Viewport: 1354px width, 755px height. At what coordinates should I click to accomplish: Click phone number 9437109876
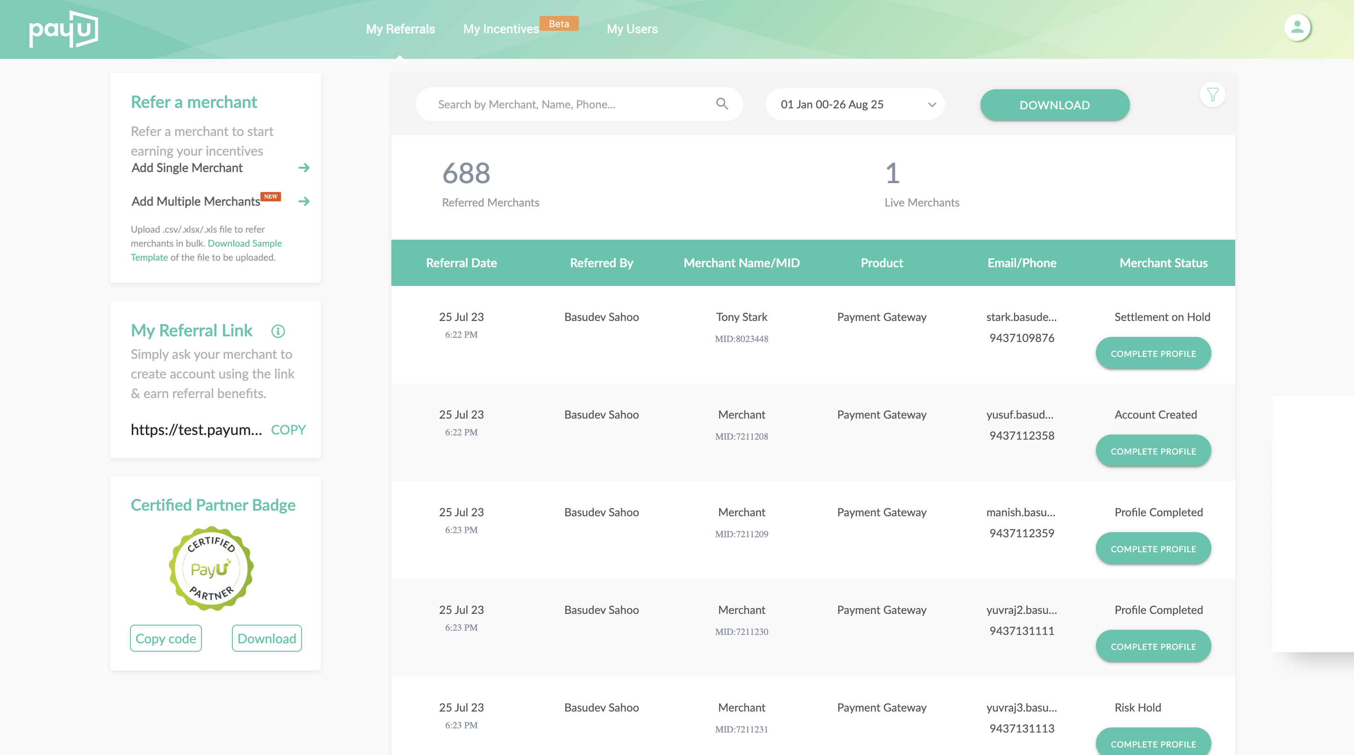point(1022,338)
